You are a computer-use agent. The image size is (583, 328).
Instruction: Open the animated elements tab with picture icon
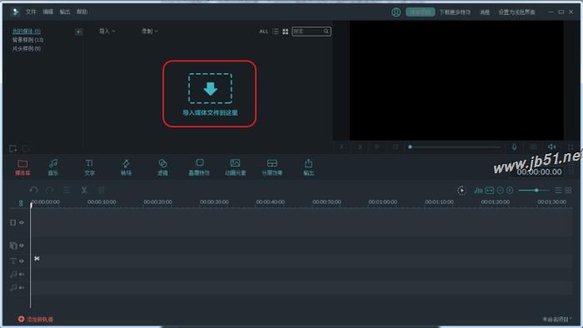click(x=236, y=167)
